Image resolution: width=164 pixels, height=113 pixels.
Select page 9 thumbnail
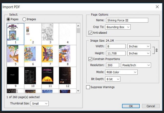point(15,78)
